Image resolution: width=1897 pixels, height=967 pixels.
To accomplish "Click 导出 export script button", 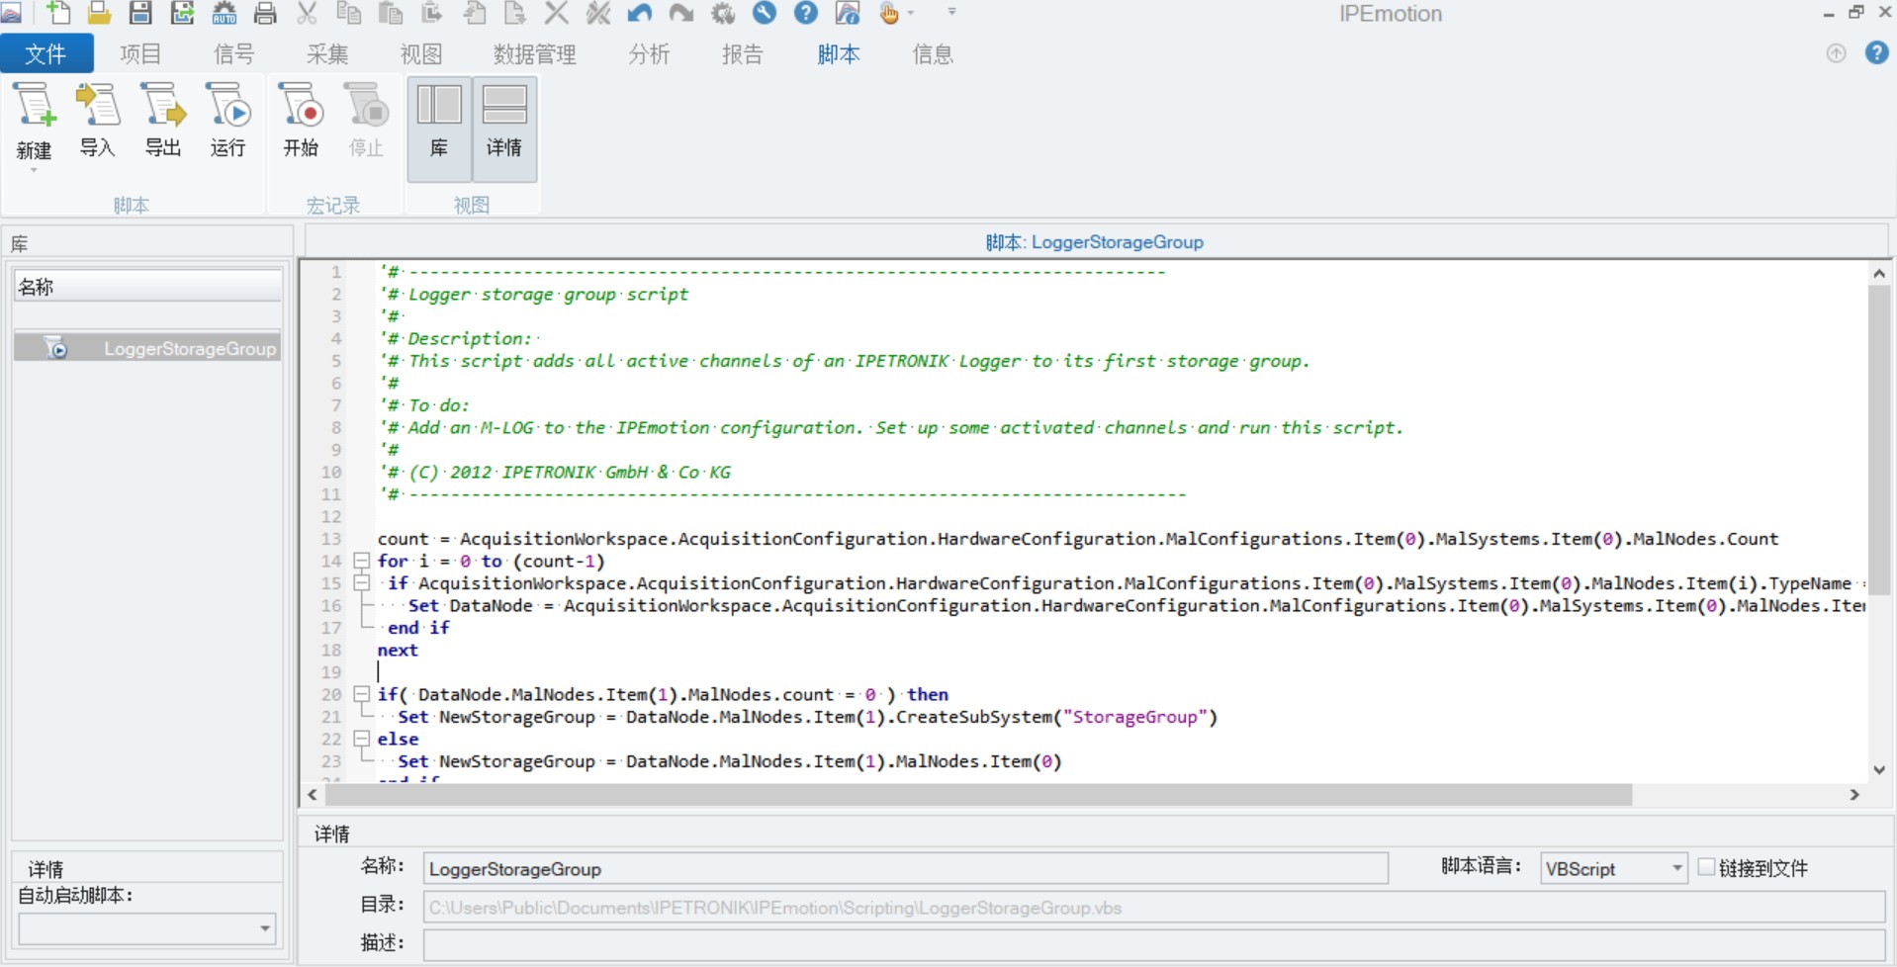I will coord(163,122).
